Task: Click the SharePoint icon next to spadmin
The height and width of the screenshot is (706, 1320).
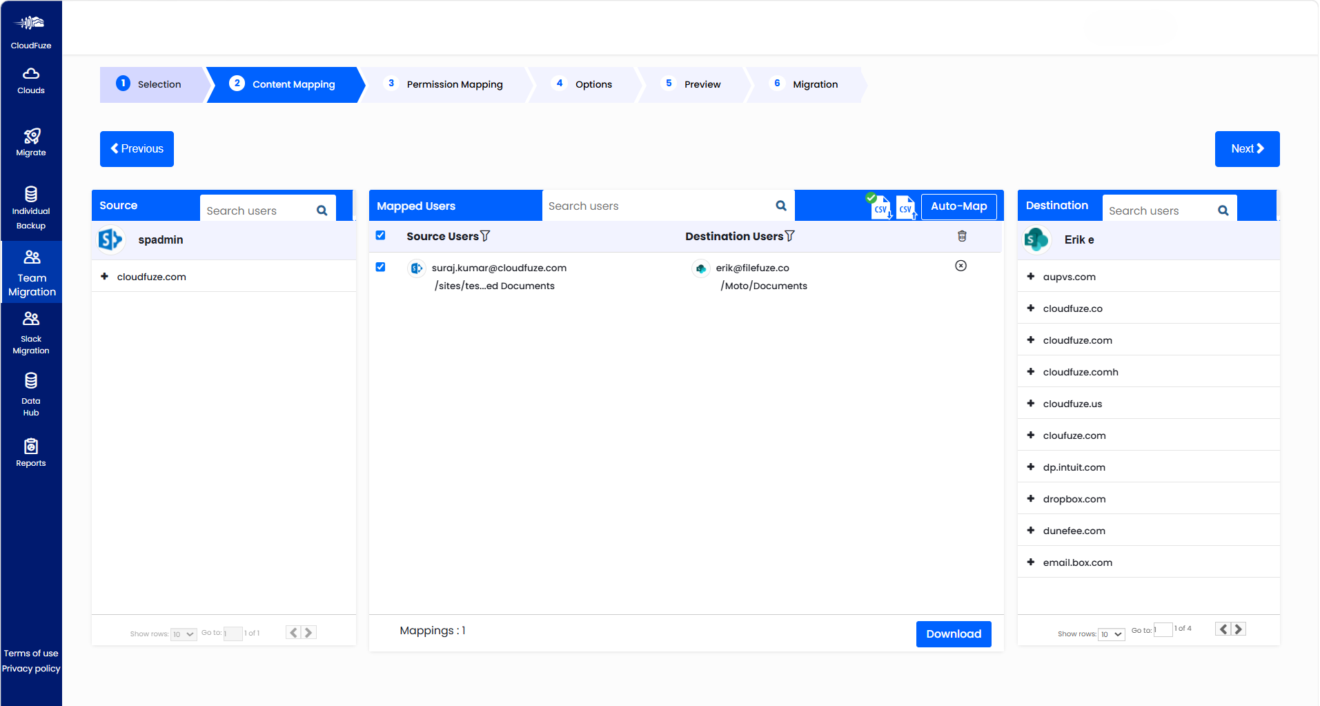Action: (x=110, y=239)
